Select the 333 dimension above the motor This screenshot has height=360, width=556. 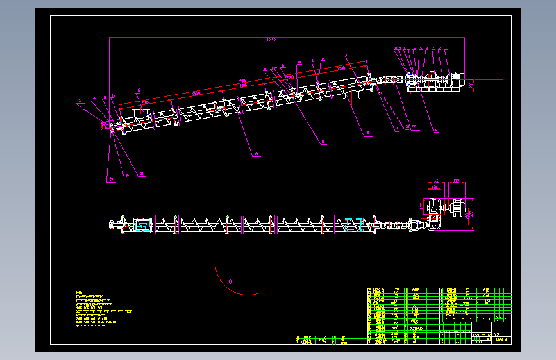click(456, 181)
